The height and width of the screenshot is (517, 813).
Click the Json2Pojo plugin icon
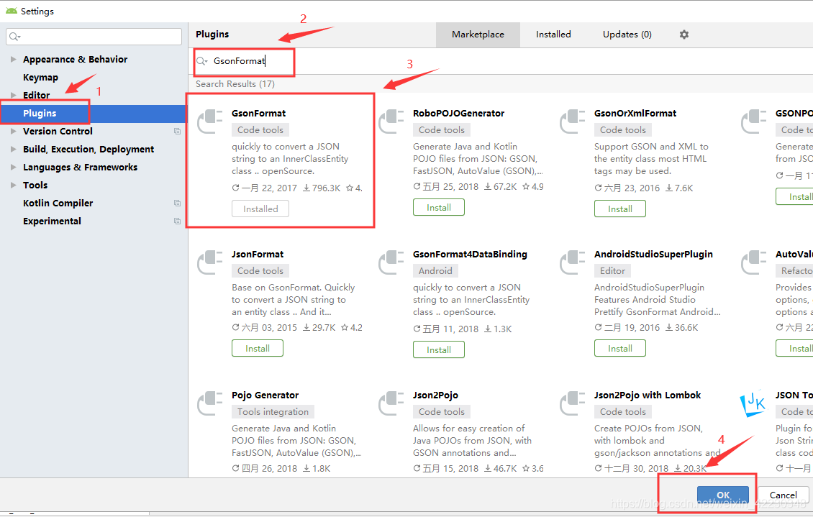[391, 403]
